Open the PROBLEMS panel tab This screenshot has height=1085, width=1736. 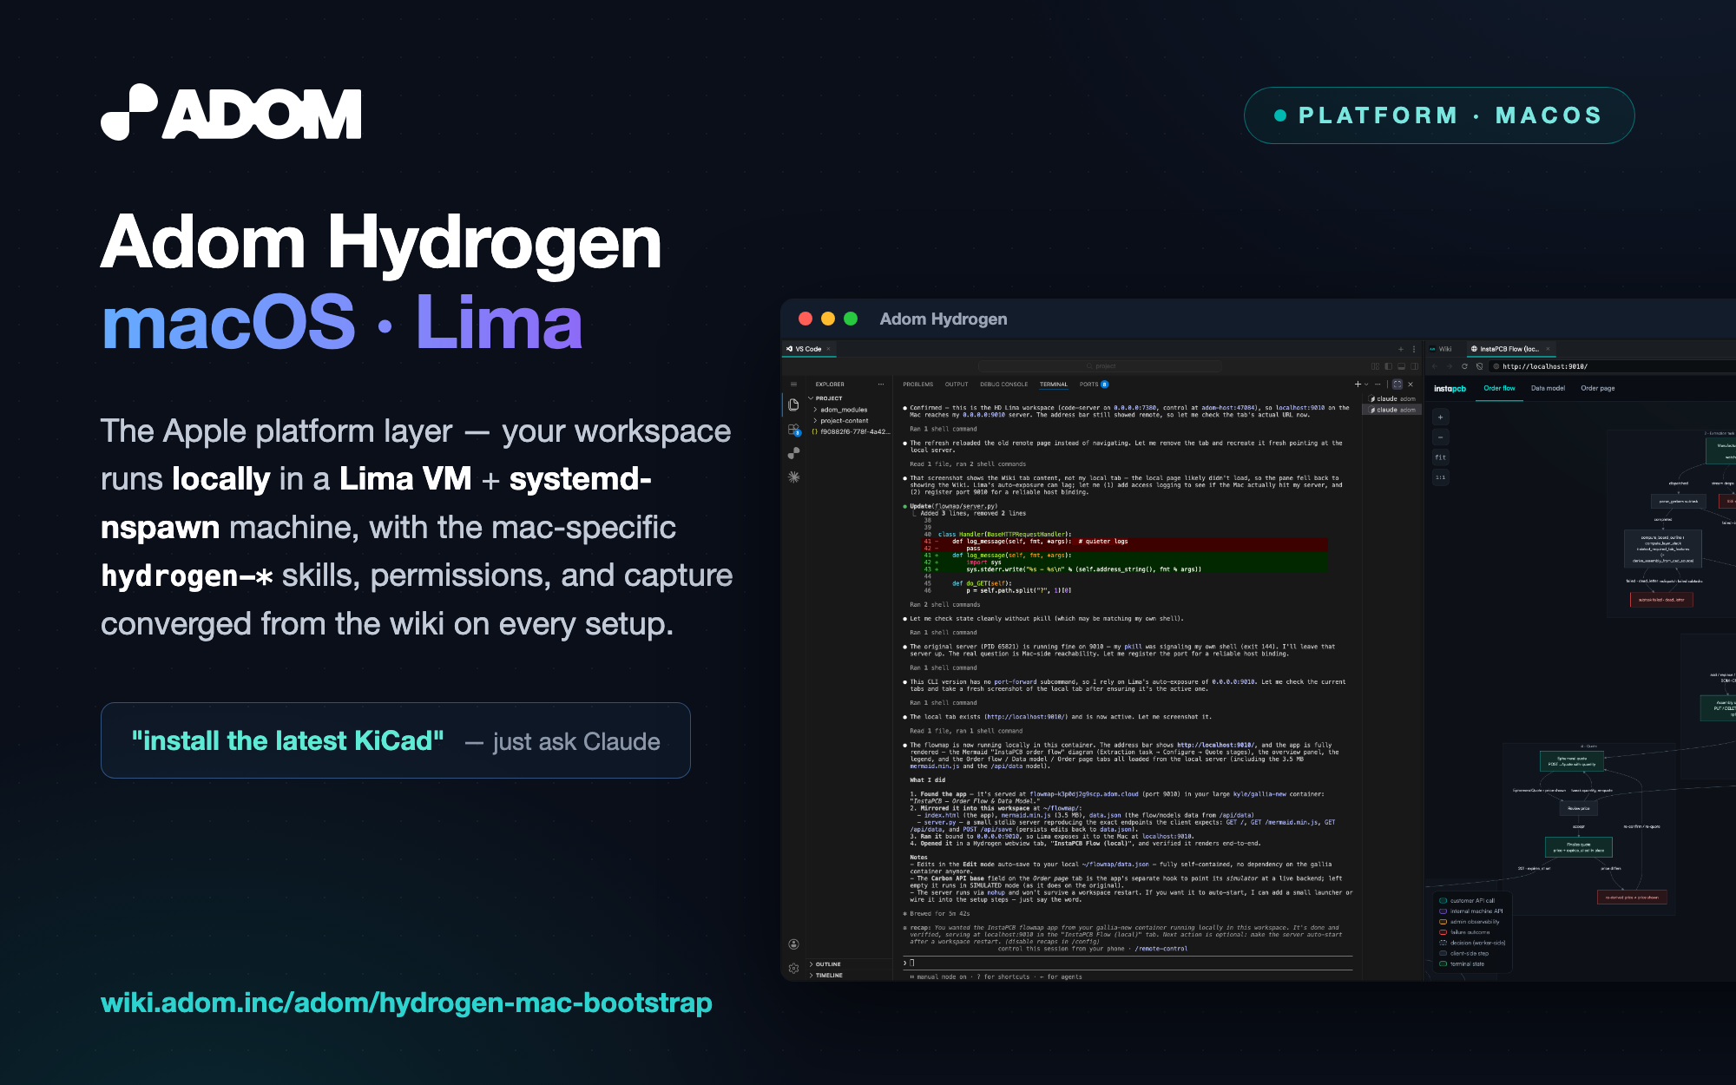(x=917, y=384)
